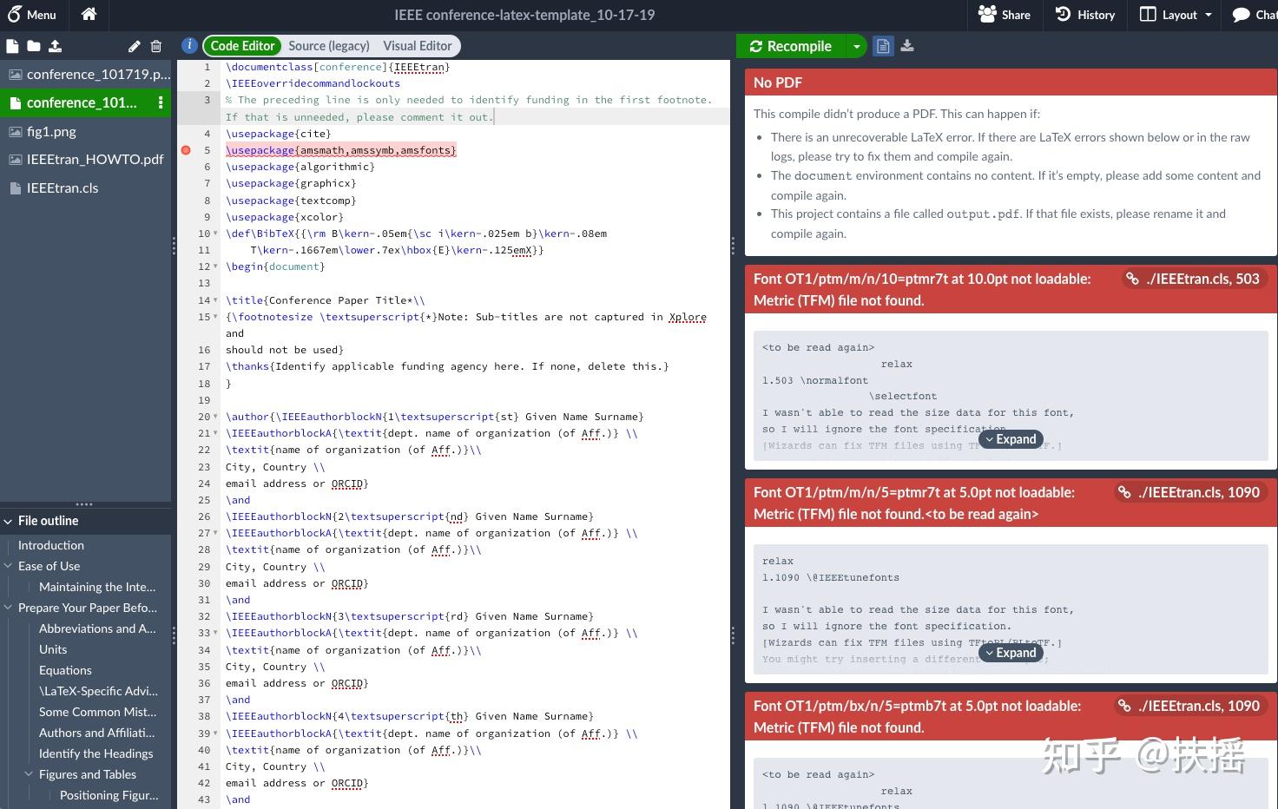Open project History

1084,15
